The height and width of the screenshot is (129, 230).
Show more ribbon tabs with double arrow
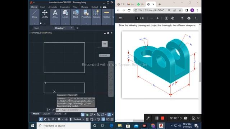tap(101, 7)
